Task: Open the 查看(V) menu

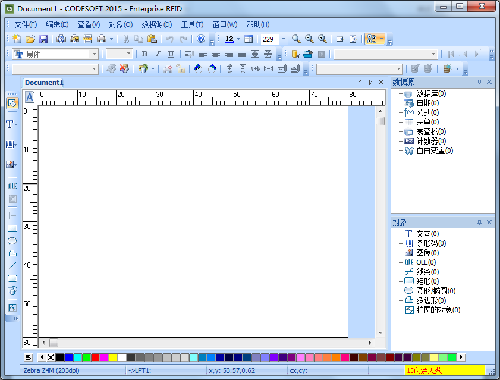Action: pos(89,24)
